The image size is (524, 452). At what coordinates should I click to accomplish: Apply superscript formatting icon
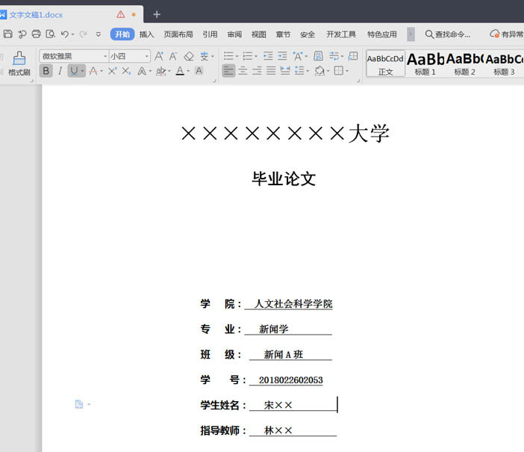(112, 71)
